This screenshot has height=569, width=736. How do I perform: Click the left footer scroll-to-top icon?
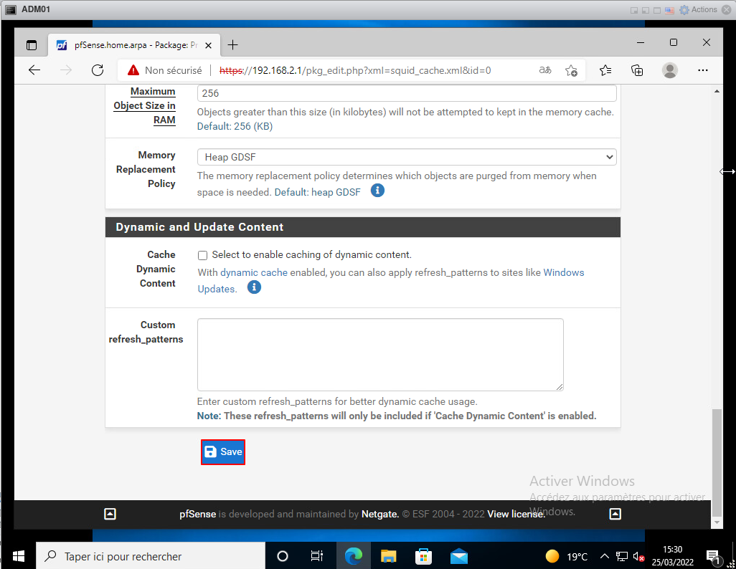click(x=110, y=514)
